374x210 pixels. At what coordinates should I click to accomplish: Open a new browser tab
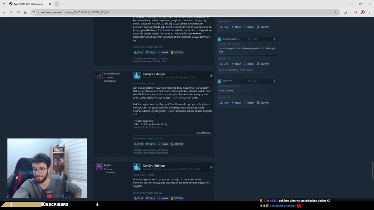click(57, 4)
